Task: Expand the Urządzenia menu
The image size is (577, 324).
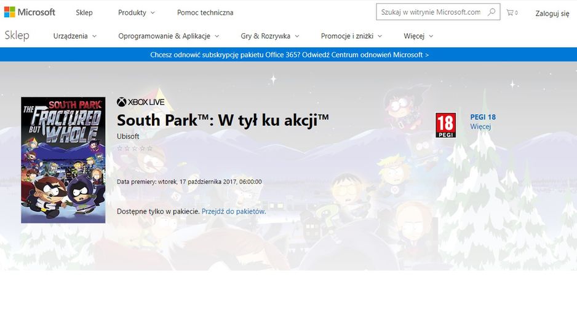Action: [74, 36]
